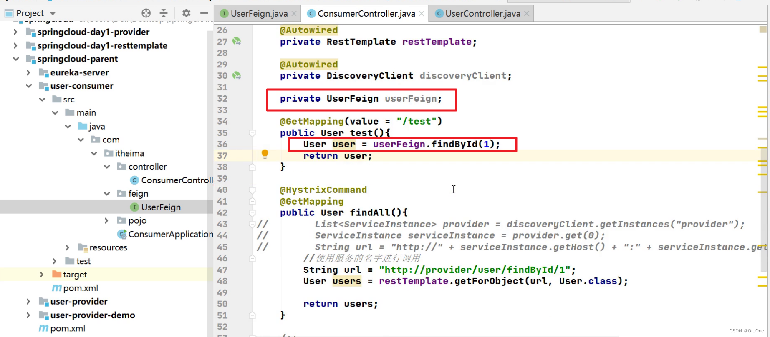
Task: Select the root pom.xml at bottom
Action: tap(68, 328)
